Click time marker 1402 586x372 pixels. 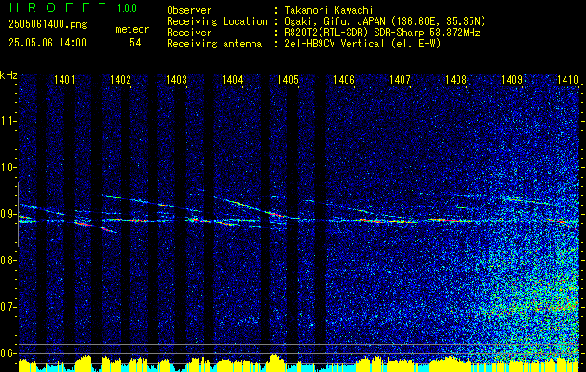tap(120, 79)
